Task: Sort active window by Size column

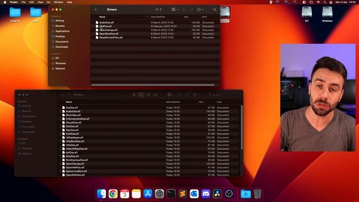Action: pos(186,17)
